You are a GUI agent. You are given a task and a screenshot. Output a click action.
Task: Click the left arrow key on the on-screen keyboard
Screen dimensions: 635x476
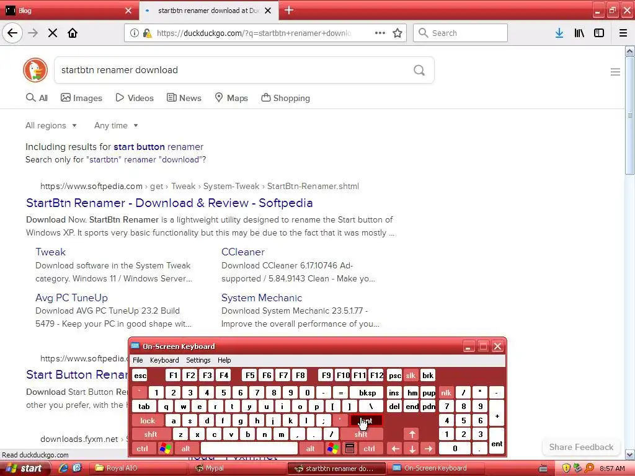click(x=395, y=449)
